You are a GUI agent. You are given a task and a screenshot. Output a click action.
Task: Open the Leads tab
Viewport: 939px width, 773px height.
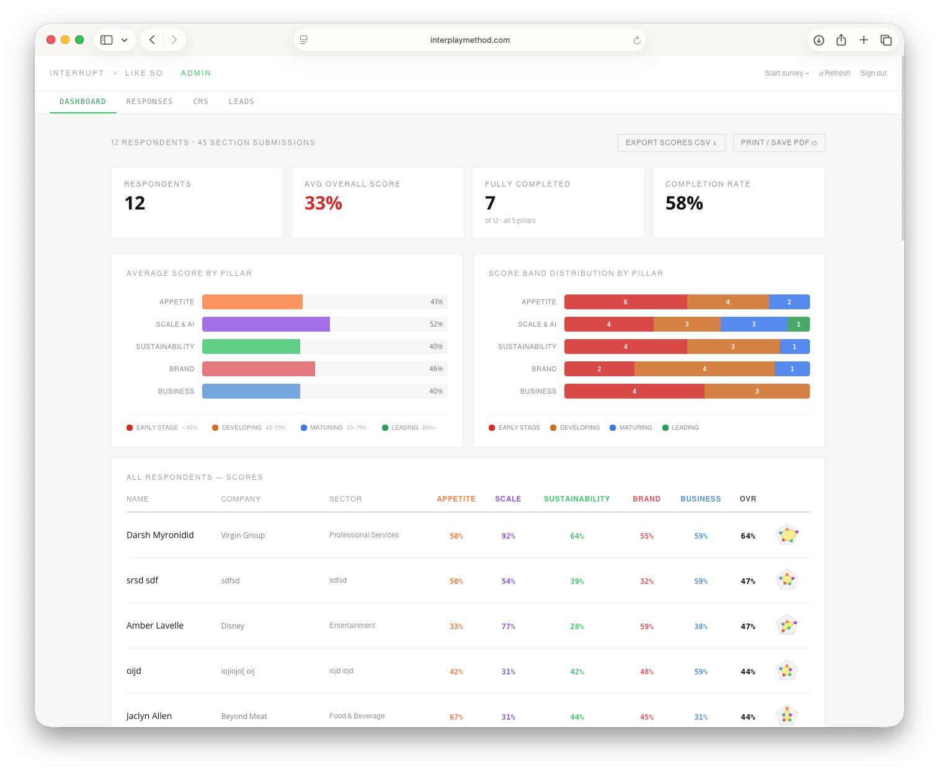click(241, 102)
